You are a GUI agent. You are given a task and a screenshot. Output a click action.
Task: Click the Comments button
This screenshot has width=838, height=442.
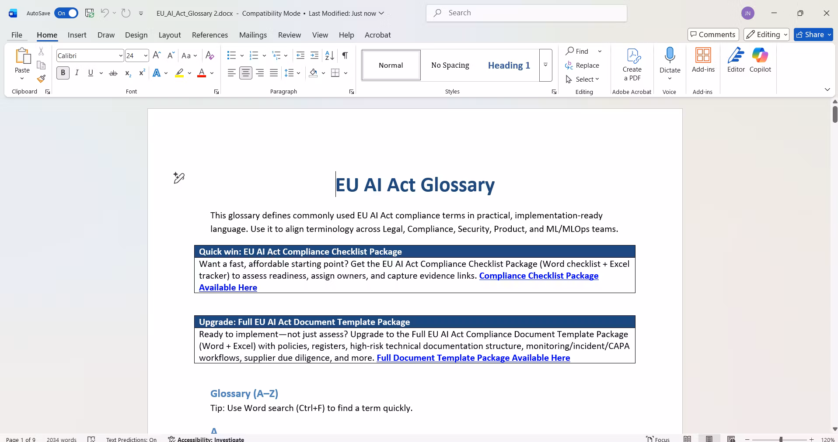pos(713,35)
